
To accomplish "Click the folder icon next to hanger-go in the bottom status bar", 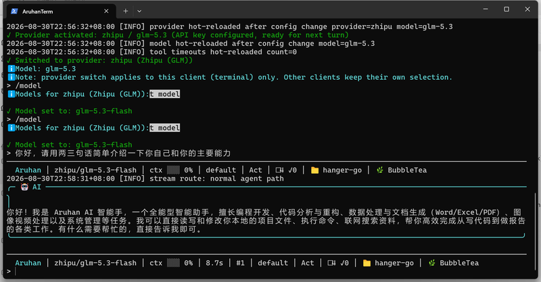I will [367, 263].
